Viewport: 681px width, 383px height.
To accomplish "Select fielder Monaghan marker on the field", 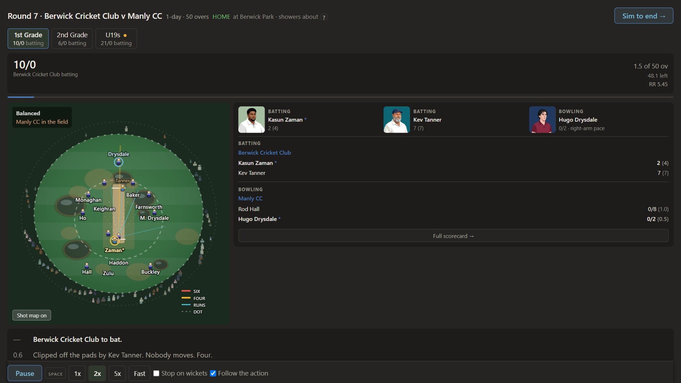I will 88,194.
